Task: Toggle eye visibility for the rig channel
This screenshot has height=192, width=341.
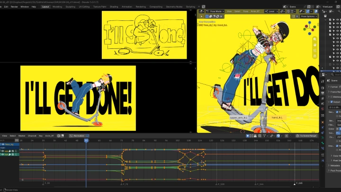Action: [3, 144]
